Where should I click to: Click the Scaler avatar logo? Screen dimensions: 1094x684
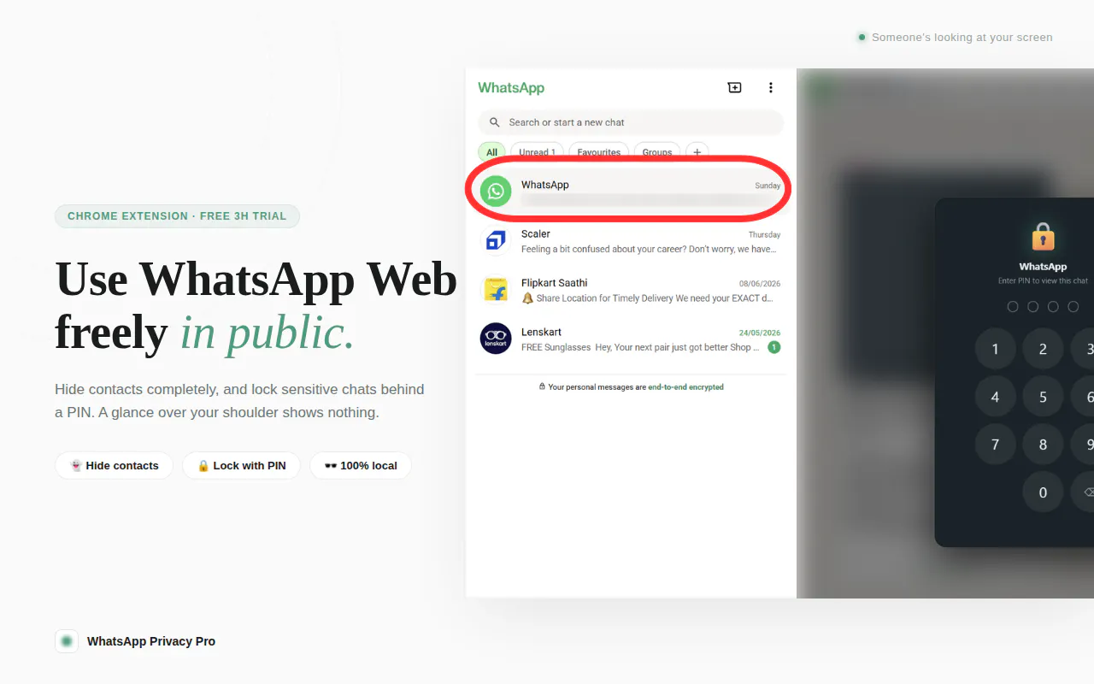[496, 241]
